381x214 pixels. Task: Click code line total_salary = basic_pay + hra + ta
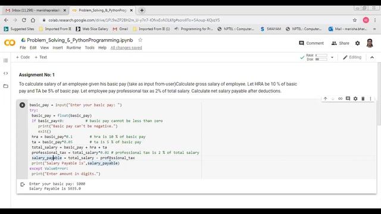69,147
